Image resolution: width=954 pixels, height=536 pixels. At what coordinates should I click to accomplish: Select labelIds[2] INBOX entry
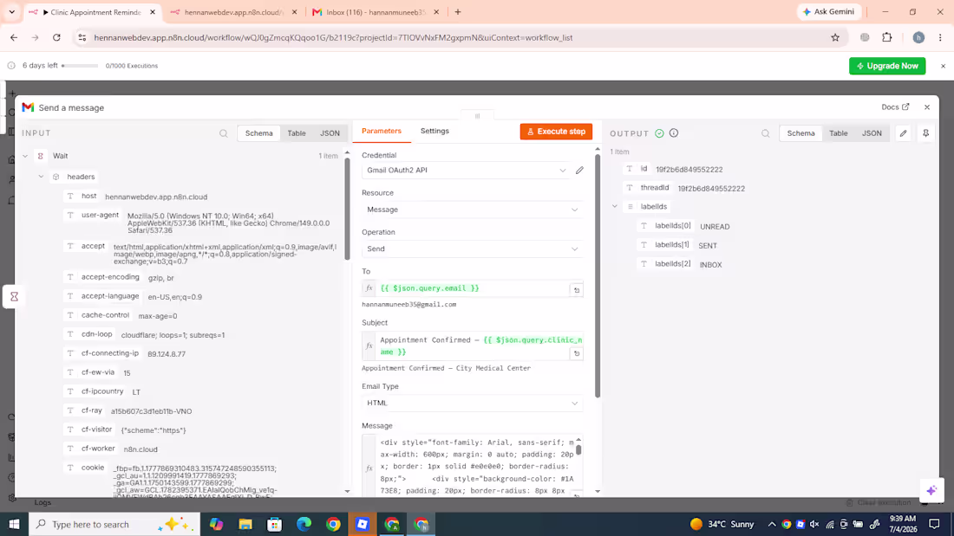680,264
